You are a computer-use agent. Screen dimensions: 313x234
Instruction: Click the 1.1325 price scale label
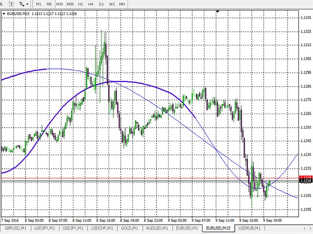tap(306, 31)
